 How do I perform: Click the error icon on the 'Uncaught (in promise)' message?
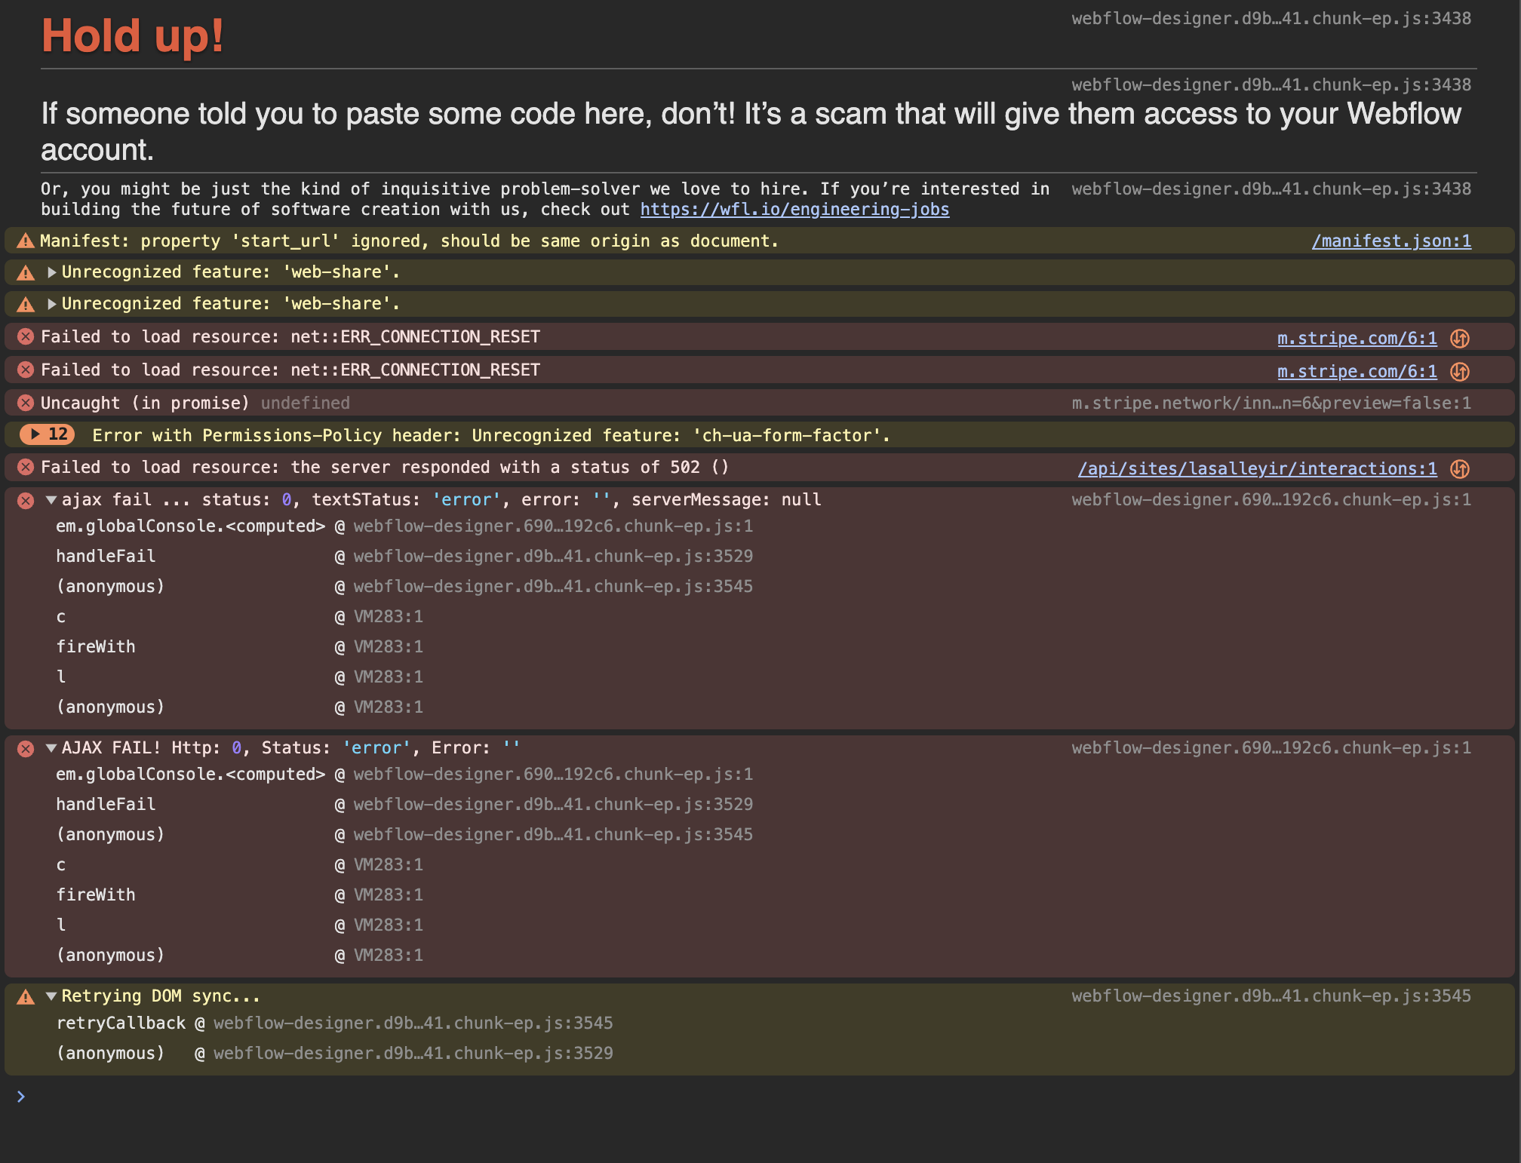[x=26, y=403]
